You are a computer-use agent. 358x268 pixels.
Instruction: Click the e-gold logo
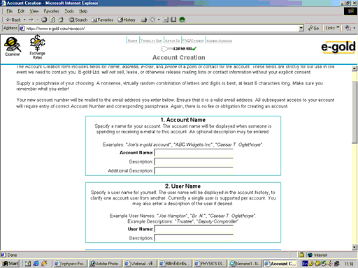tap(338, 47)
